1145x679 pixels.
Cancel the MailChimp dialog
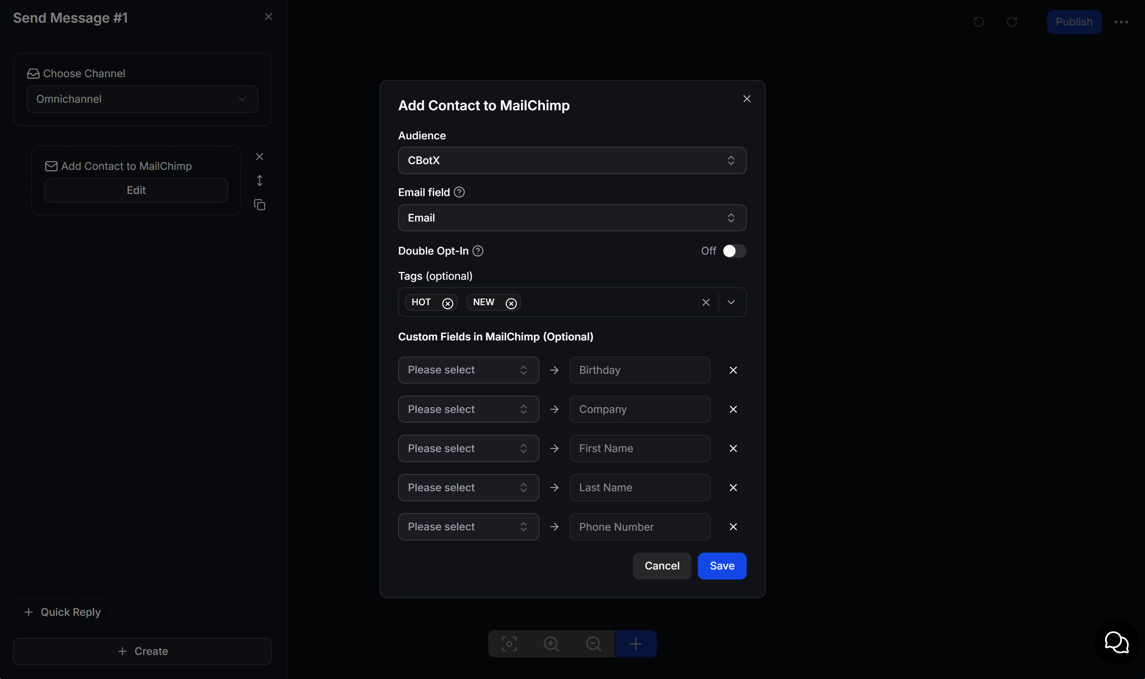pos(662,566)
